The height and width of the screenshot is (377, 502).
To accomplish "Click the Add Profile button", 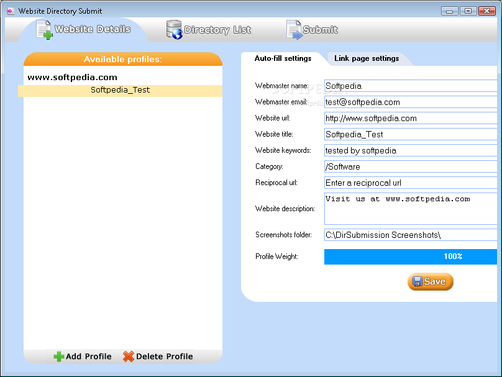I will click(83, 357).
